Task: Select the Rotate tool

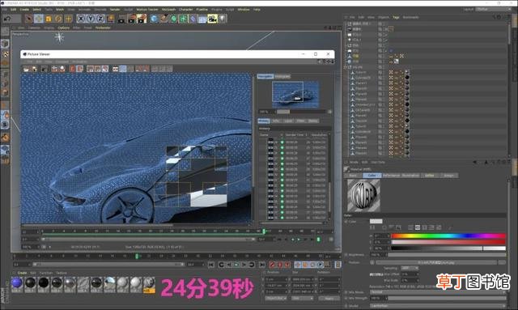Action: point(58,19)
